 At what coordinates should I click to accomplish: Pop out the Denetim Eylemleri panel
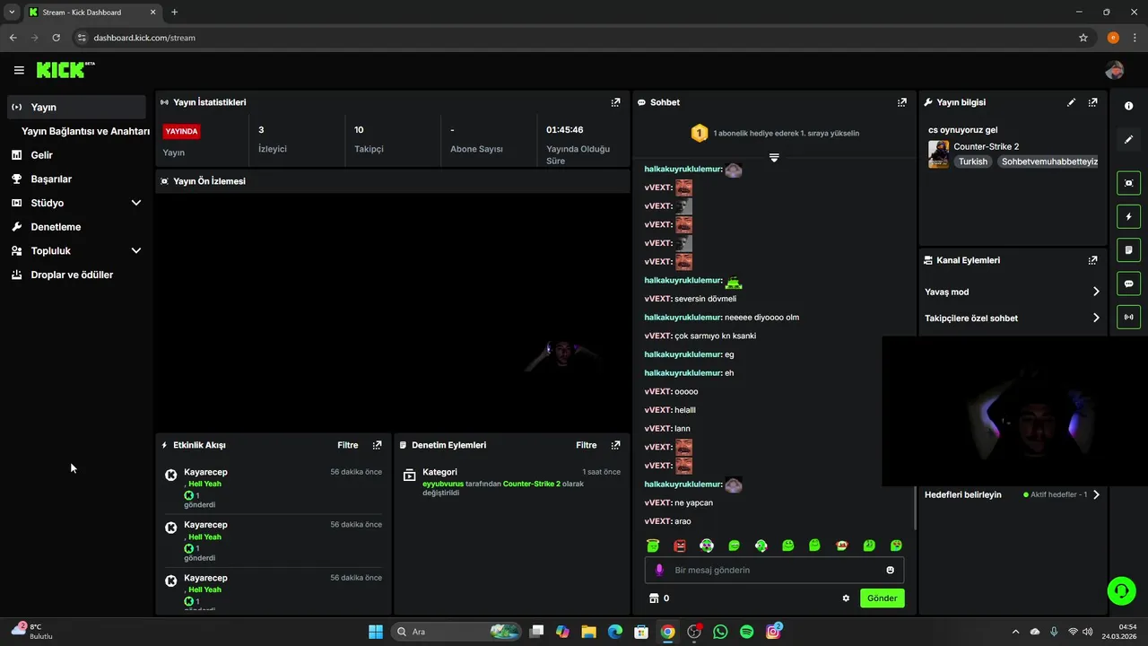615,445
